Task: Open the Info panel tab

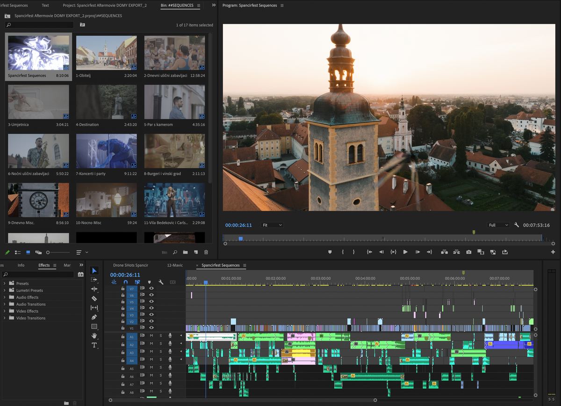Action: (x=21, y=265)
